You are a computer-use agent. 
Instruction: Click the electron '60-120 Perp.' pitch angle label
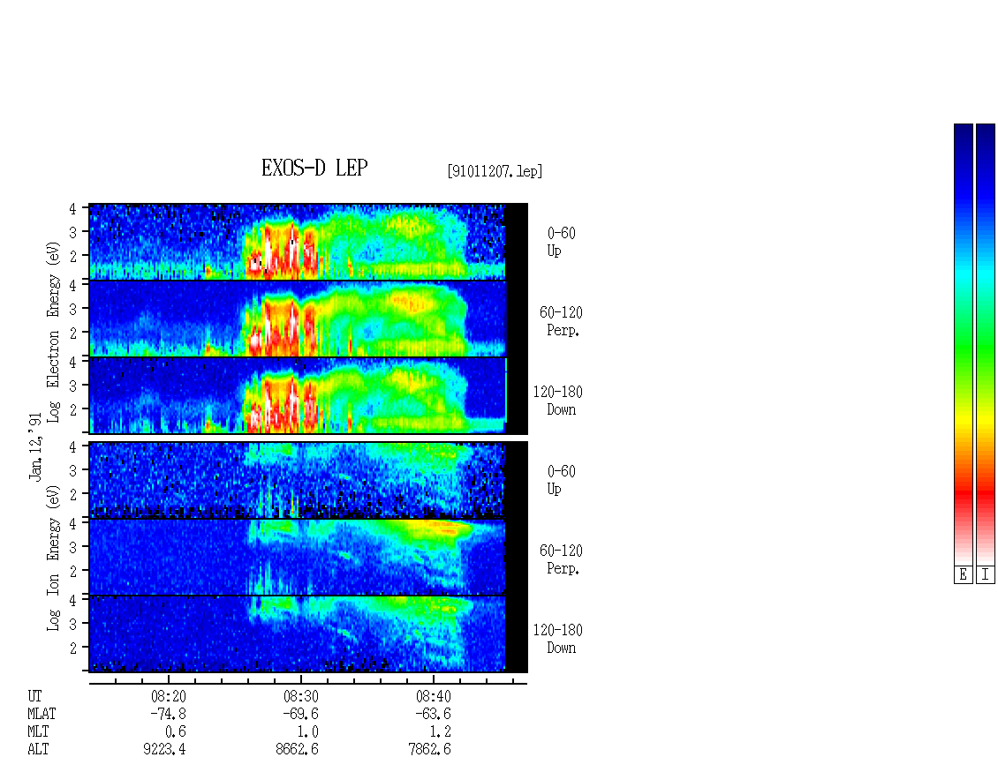pyautogui.click(x=561, y=321)
